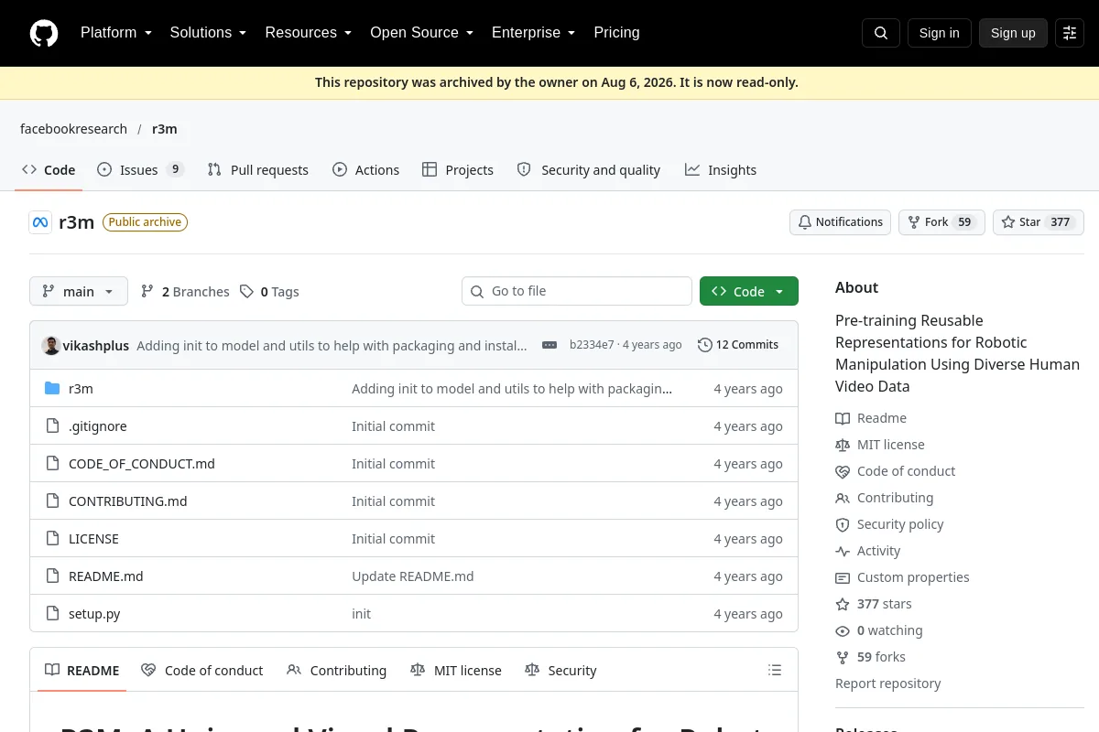Select Security tab in file viewer

click(x=560, y=671)
